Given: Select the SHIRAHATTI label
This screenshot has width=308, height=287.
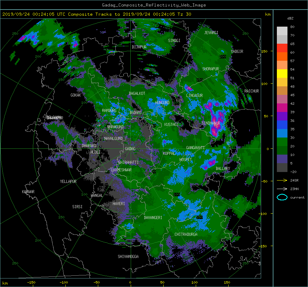Looking at the screenshot, I should coord(128,162).
